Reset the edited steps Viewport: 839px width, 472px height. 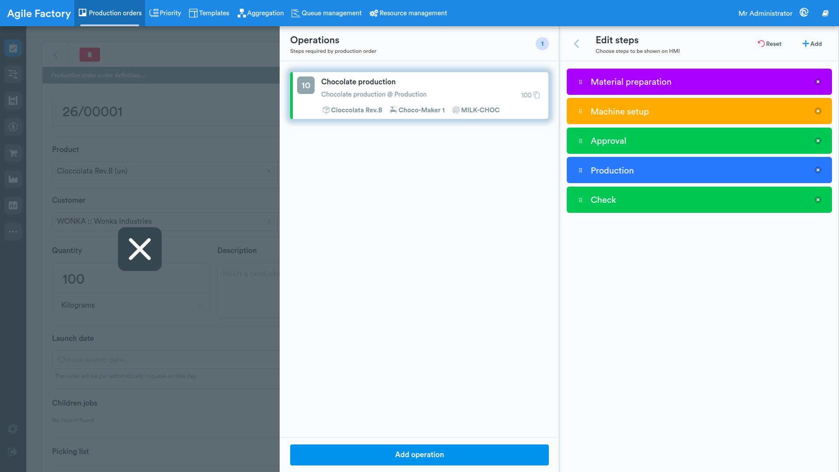770,44
